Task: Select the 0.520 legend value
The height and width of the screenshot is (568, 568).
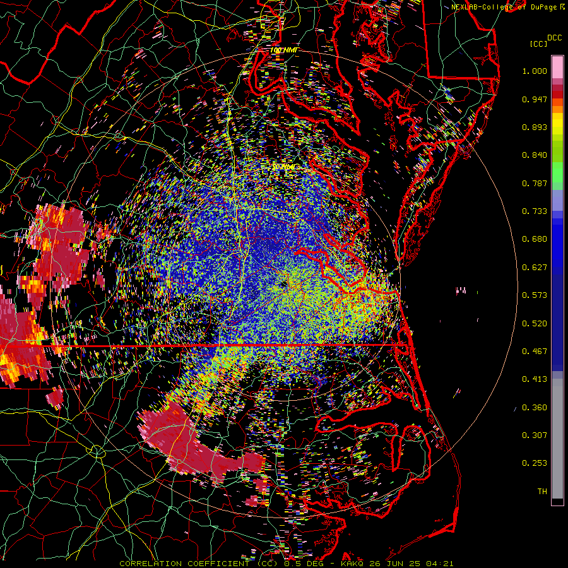Action: point(535,324)
